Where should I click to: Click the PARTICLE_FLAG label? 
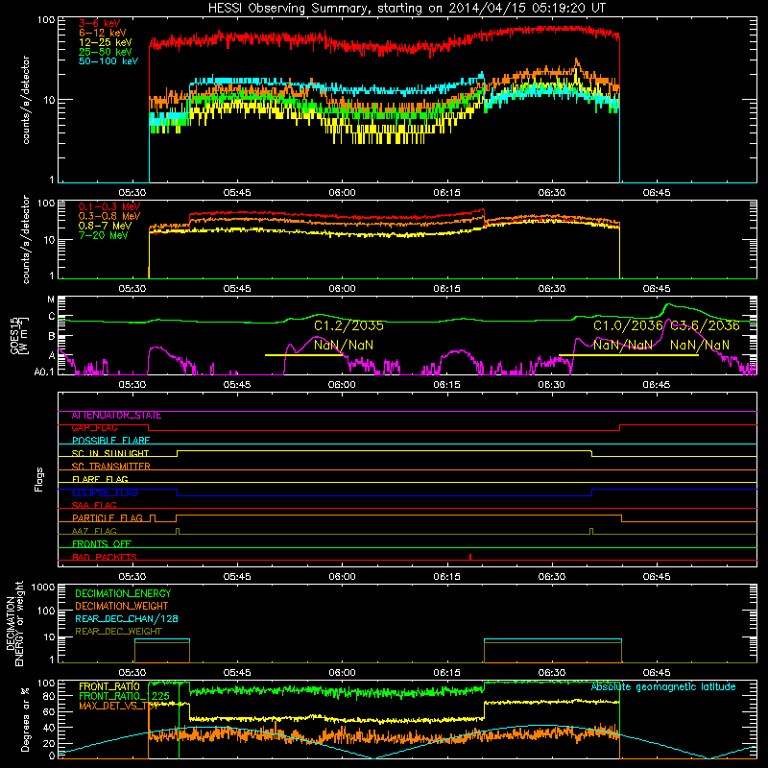click(108, 518)
